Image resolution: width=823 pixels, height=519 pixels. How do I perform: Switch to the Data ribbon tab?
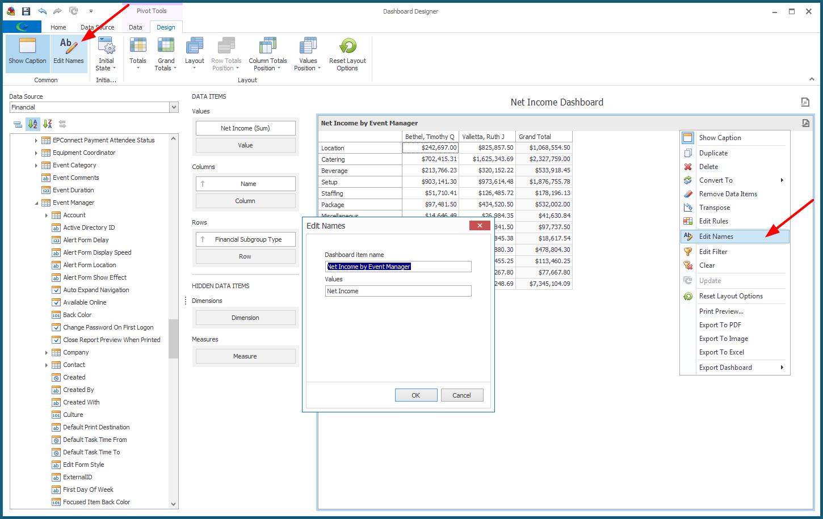click(136, 27)
